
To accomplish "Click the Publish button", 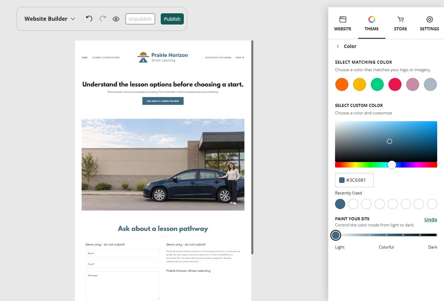I will (172, 19).
